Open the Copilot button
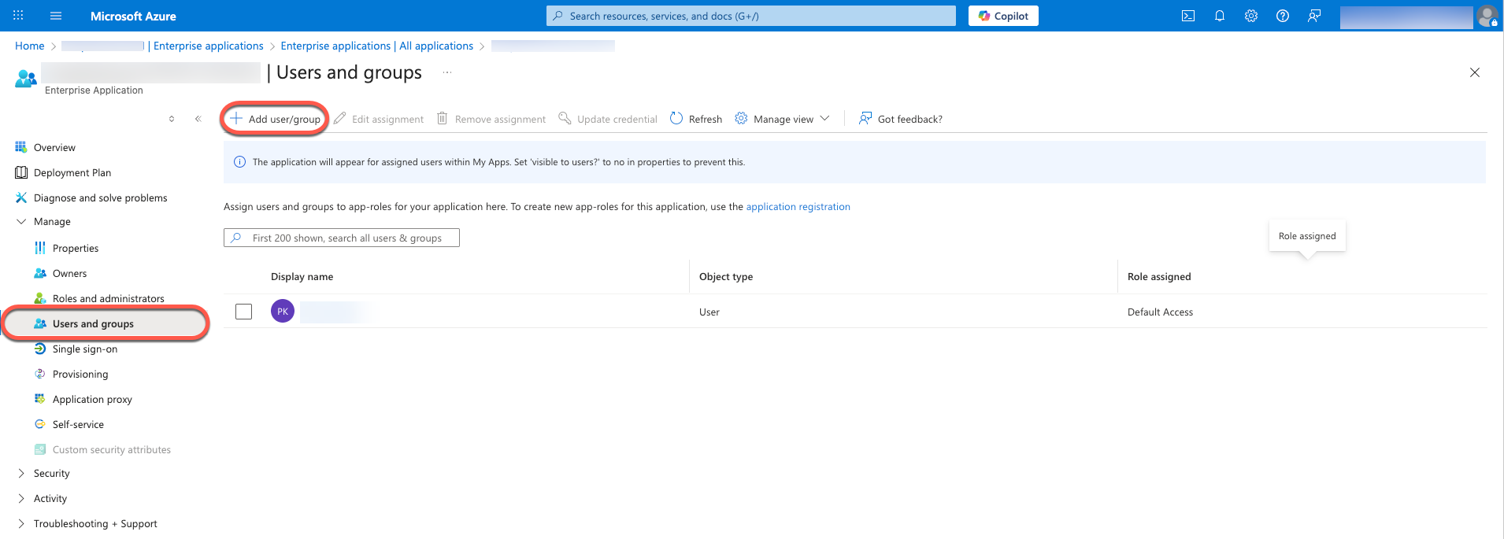This screenshot has width=1504, height=539. pyautogui.click(x=1003, y=16)
